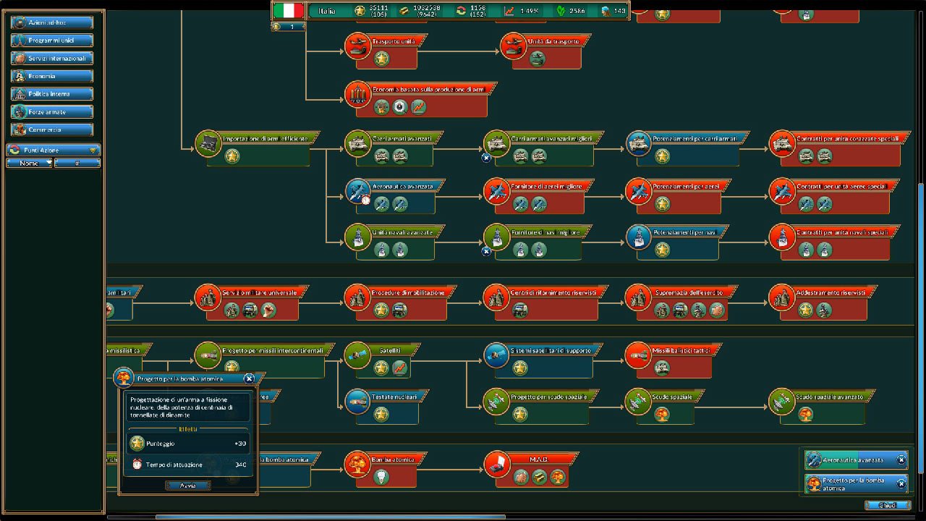Click the Italia country name
926x521 pixels.
pos(327,11)
